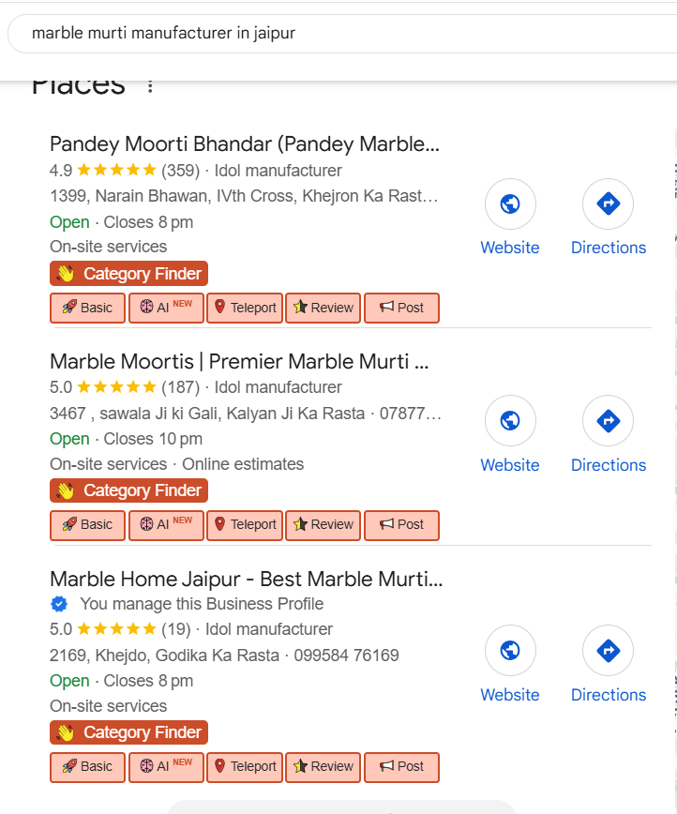Open Pandey Moorti Bhandar listing title
The width and height of the screenshot is (677, 814).
(x=244, y=144)
